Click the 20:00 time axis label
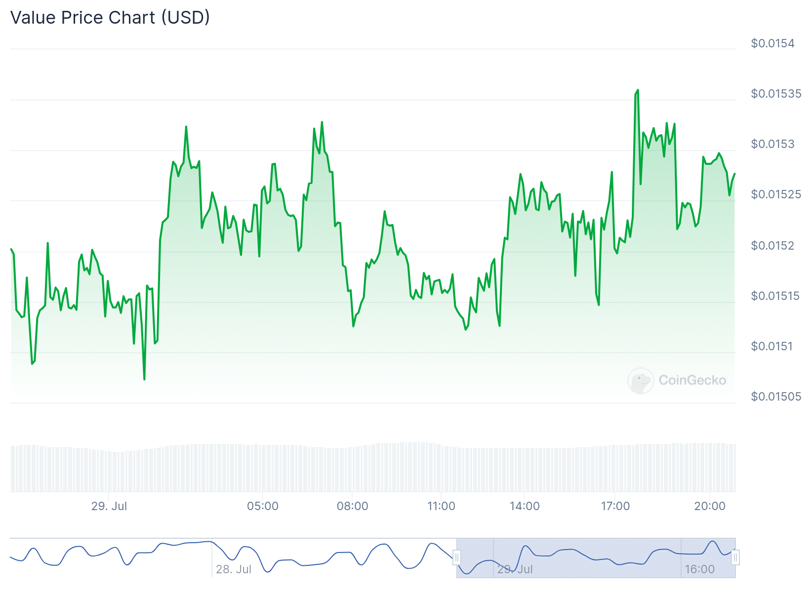Viewport: 812px width, 592px height. coord(710,506)
